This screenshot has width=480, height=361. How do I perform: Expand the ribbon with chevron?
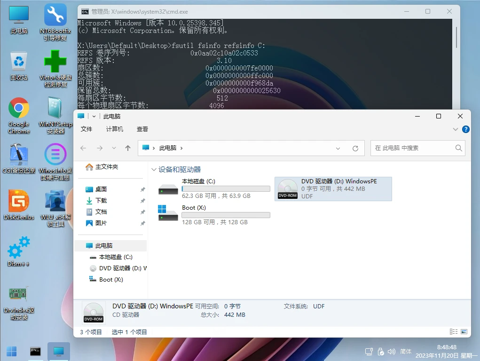(456, 129)
